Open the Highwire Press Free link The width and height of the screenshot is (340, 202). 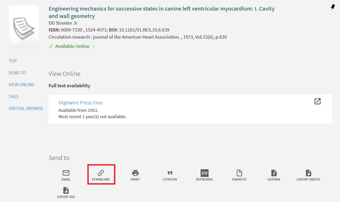pyautogui.click(x=81, y=103)
